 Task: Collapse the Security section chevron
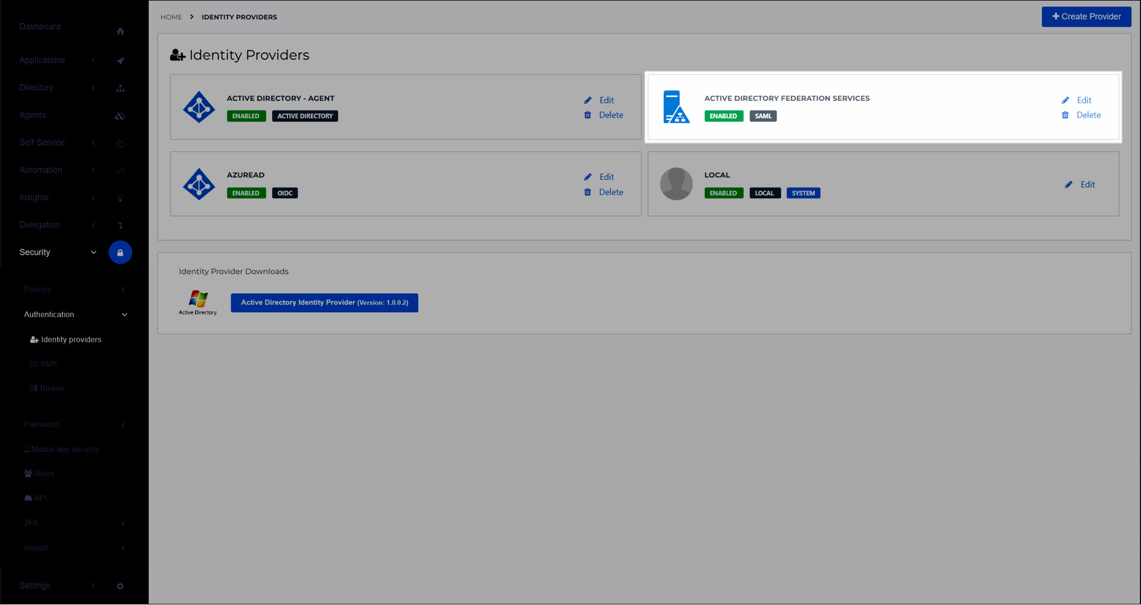tap(93, 252)
